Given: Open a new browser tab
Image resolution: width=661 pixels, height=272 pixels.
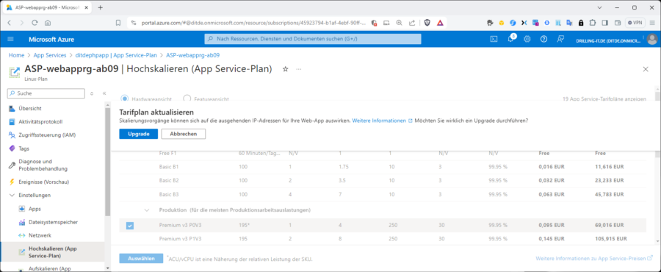Looking at the screenshot, I should (x=101, y=7).
